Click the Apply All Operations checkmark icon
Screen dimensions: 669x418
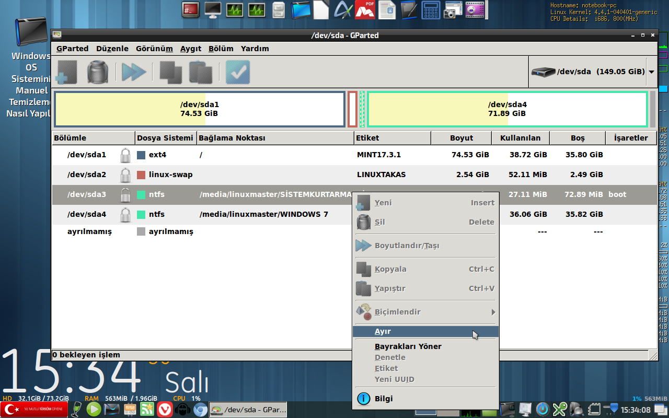pos(238,72)
